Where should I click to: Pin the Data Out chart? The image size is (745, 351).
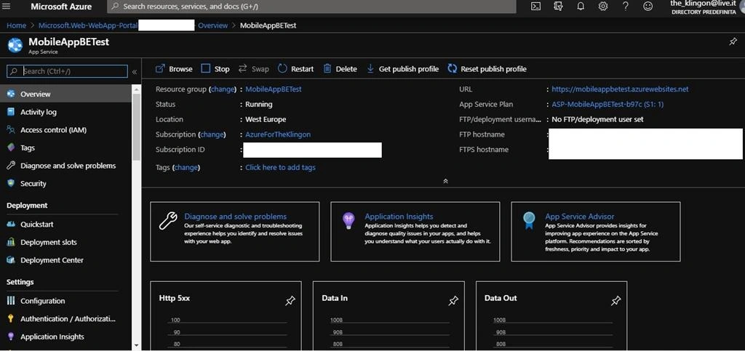[x=615, y=301]
